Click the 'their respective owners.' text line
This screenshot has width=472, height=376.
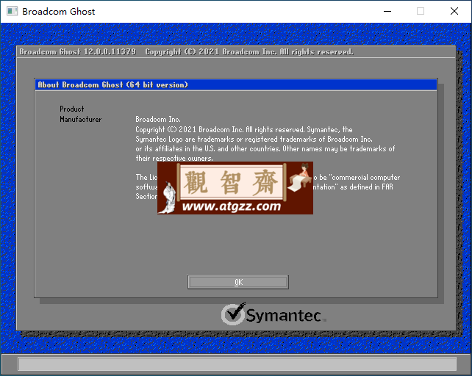click(x=174, y=158)
